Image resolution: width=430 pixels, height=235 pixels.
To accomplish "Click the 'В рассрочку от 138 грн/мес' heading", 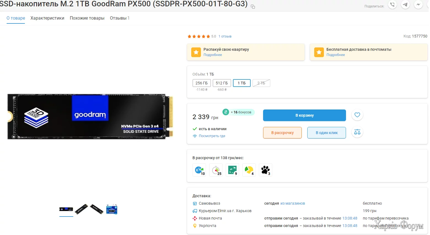I will pyautogui.click(x=218, y=158).
